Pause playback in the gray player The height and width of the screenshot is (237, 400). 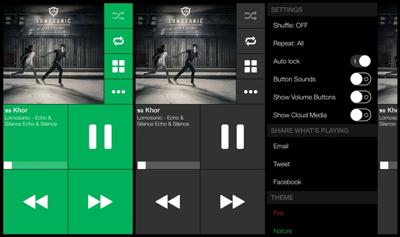pyautogui.click(x=233, y=137)
